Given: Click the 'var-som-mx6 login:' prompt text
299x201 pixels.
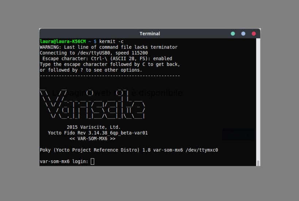Looking at the screenshot, I should [x=64, y=161].
